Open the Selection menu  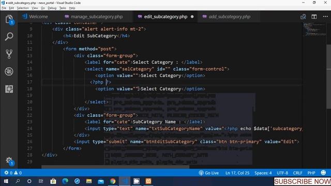click(23, 8)
